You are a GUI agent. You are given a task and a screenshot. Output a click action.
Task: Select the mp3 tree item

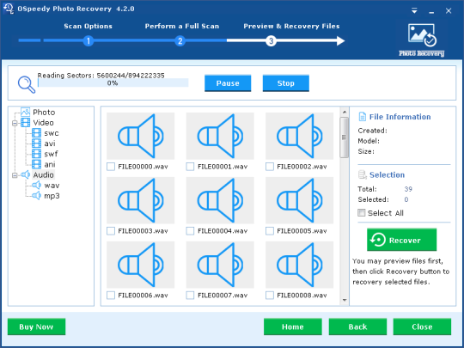52,196
